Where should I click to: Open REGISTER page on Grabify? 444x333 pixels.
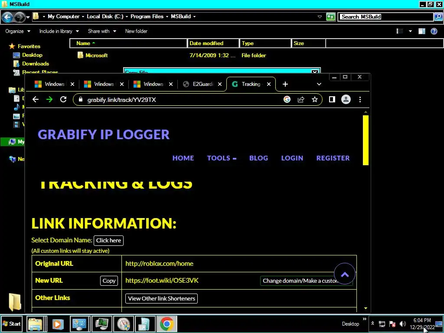pyautogui.click(x=333, y=158)
